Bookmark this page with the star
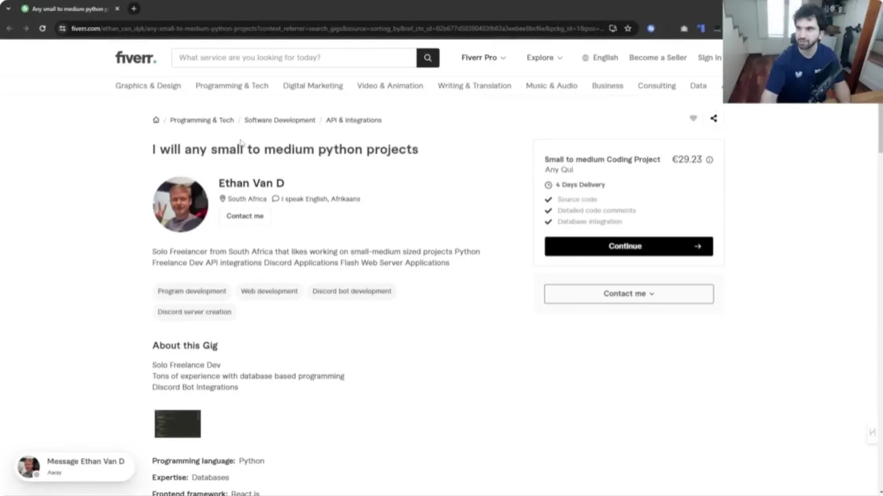 point(628,28)
